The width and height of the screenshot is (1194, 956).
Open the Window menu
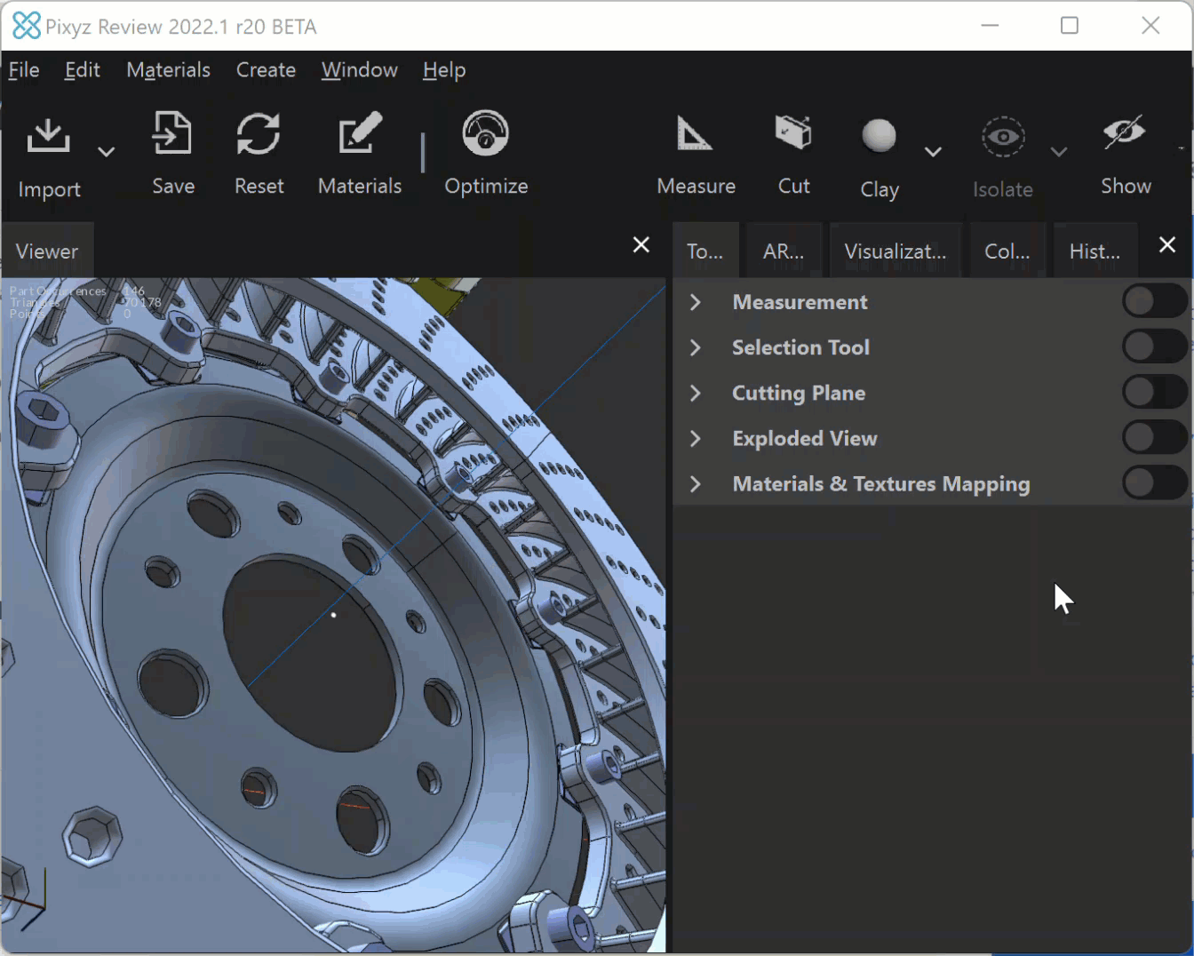(359, 70)
